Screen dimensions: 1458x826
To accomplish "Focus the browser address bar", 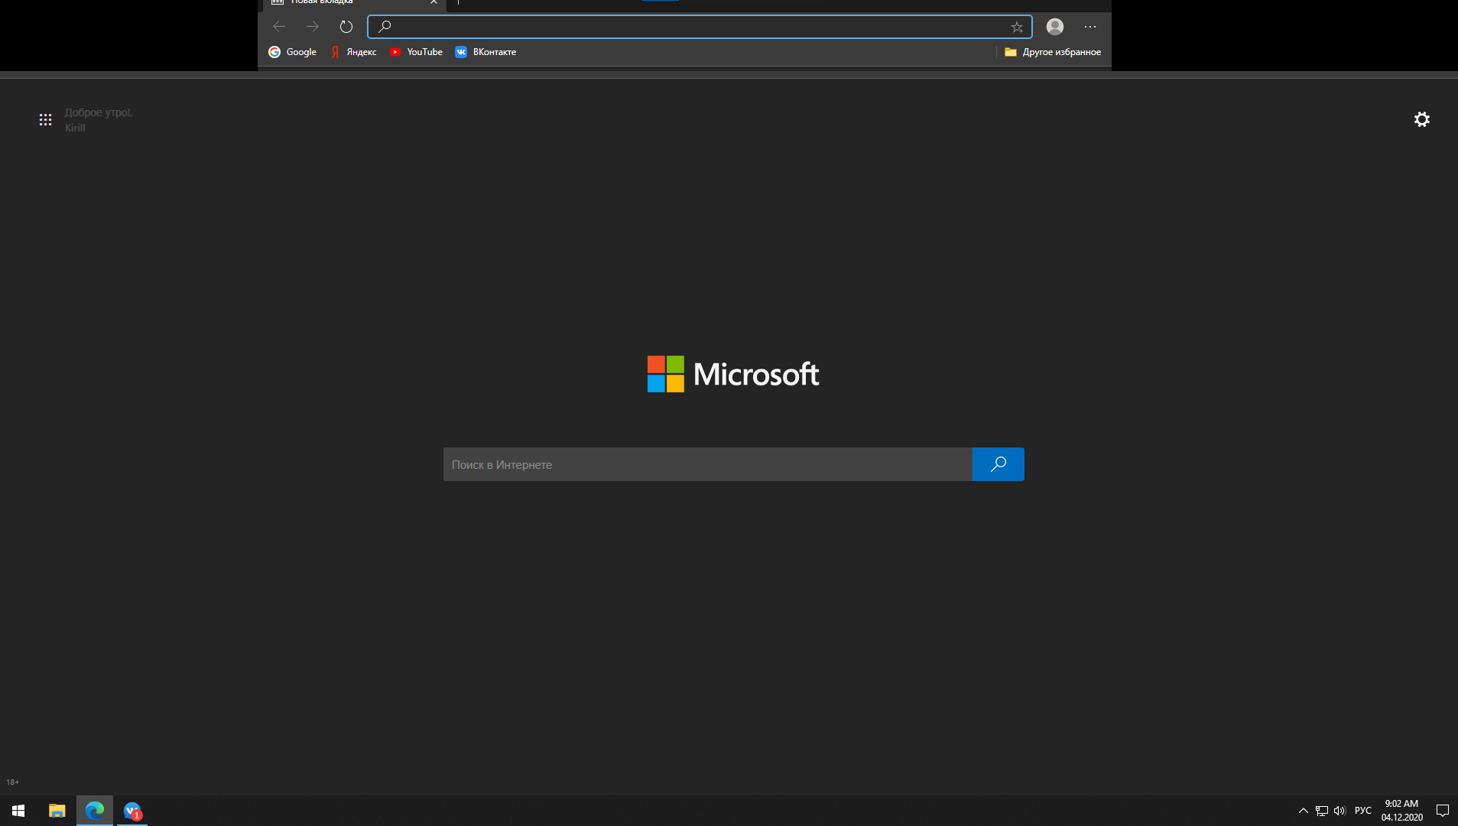I will (x=700, y=27).
